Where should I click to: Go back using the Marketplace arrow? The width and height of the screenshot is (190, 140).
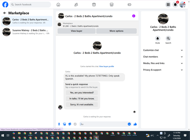(5, 13)
